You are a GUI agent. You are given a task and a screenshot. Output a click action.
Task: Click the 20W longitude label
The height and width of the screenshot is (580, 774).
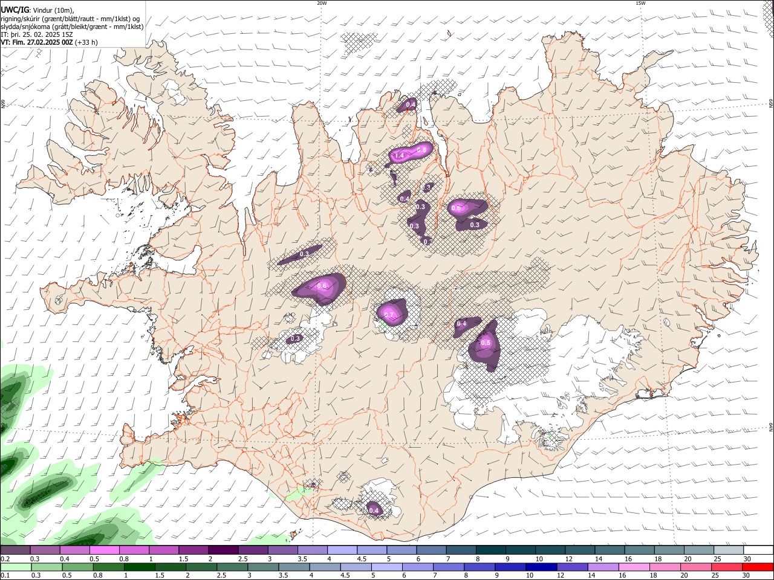(322, 3)
